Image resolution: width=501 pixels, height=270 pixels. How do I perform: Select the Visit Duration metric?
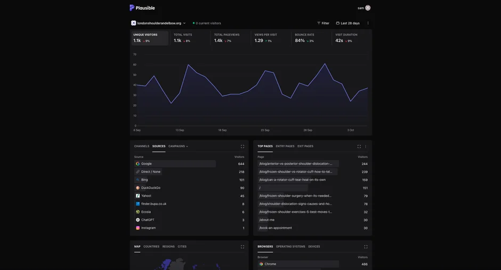[351, 38]
